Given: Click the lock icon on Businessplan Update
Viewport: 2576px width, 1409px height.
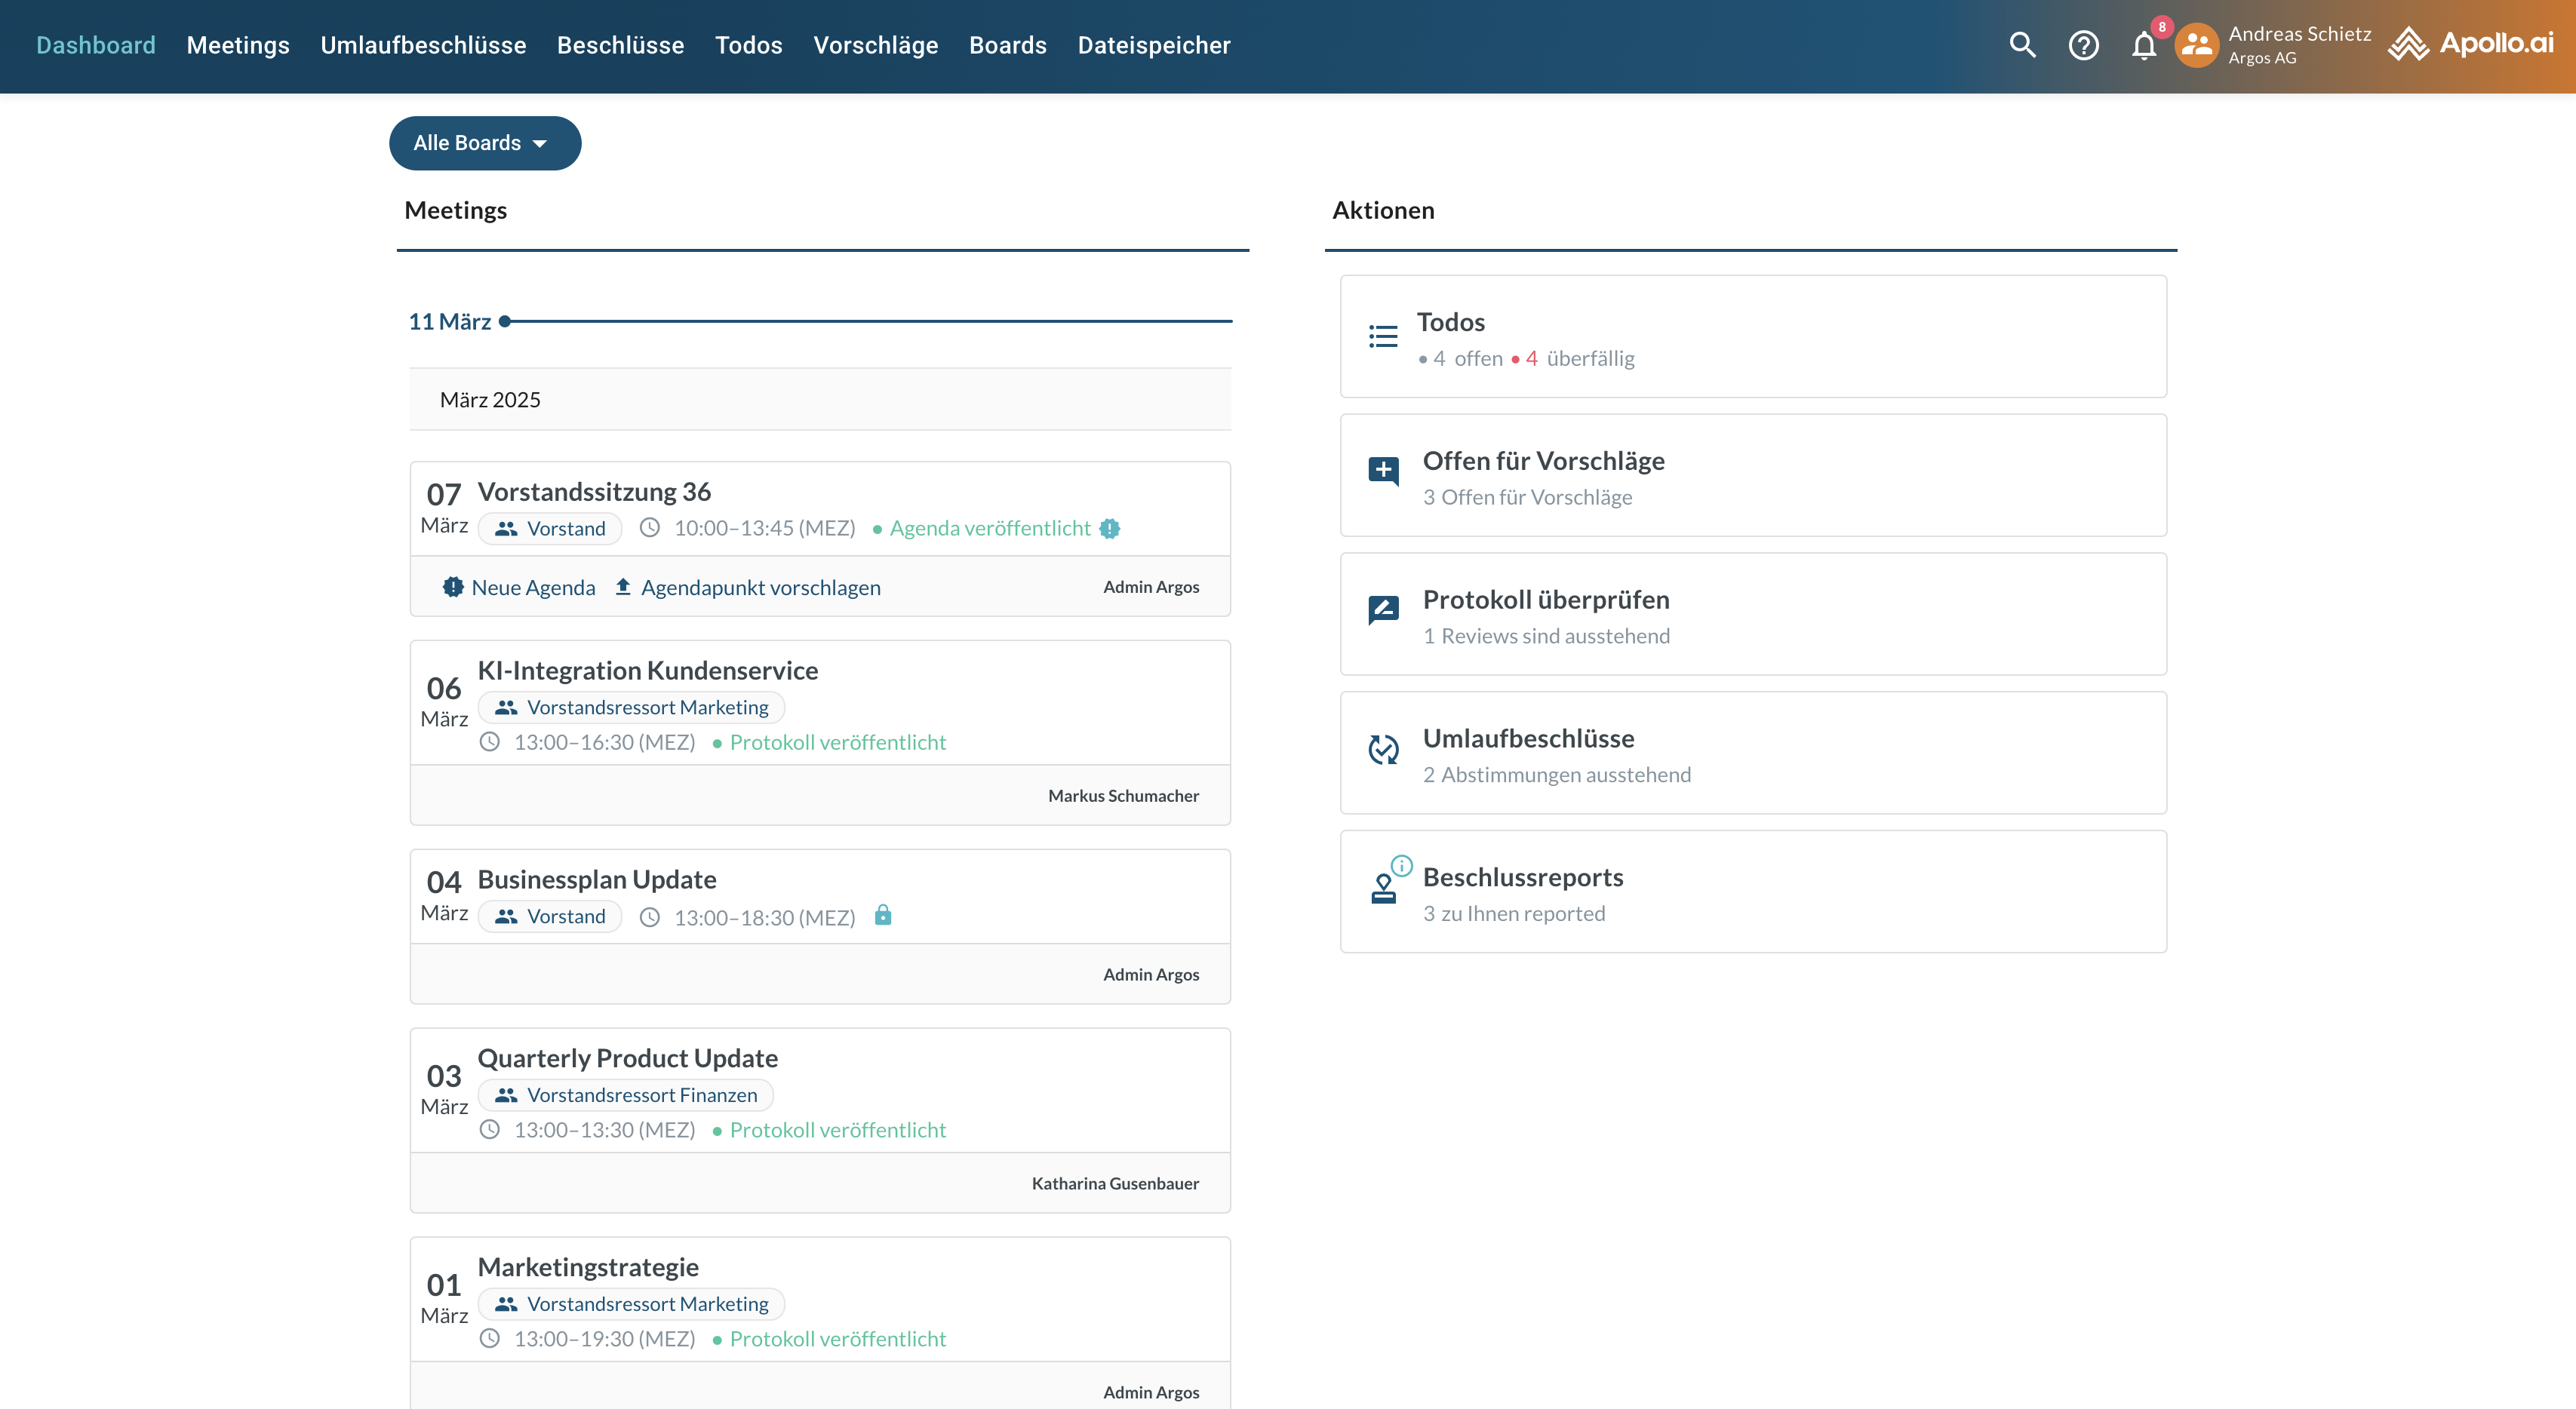Looking at the screenshot, I should 882,915.
